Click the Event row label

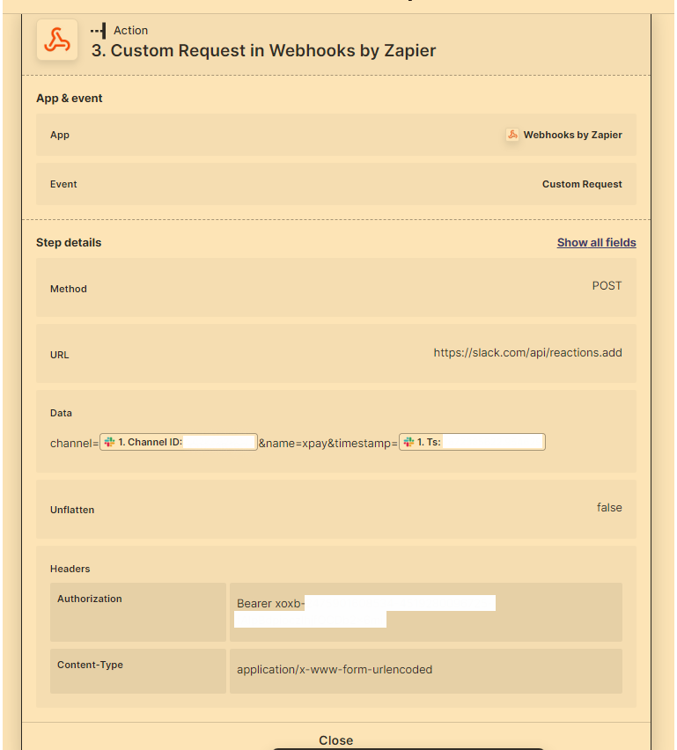63,184
